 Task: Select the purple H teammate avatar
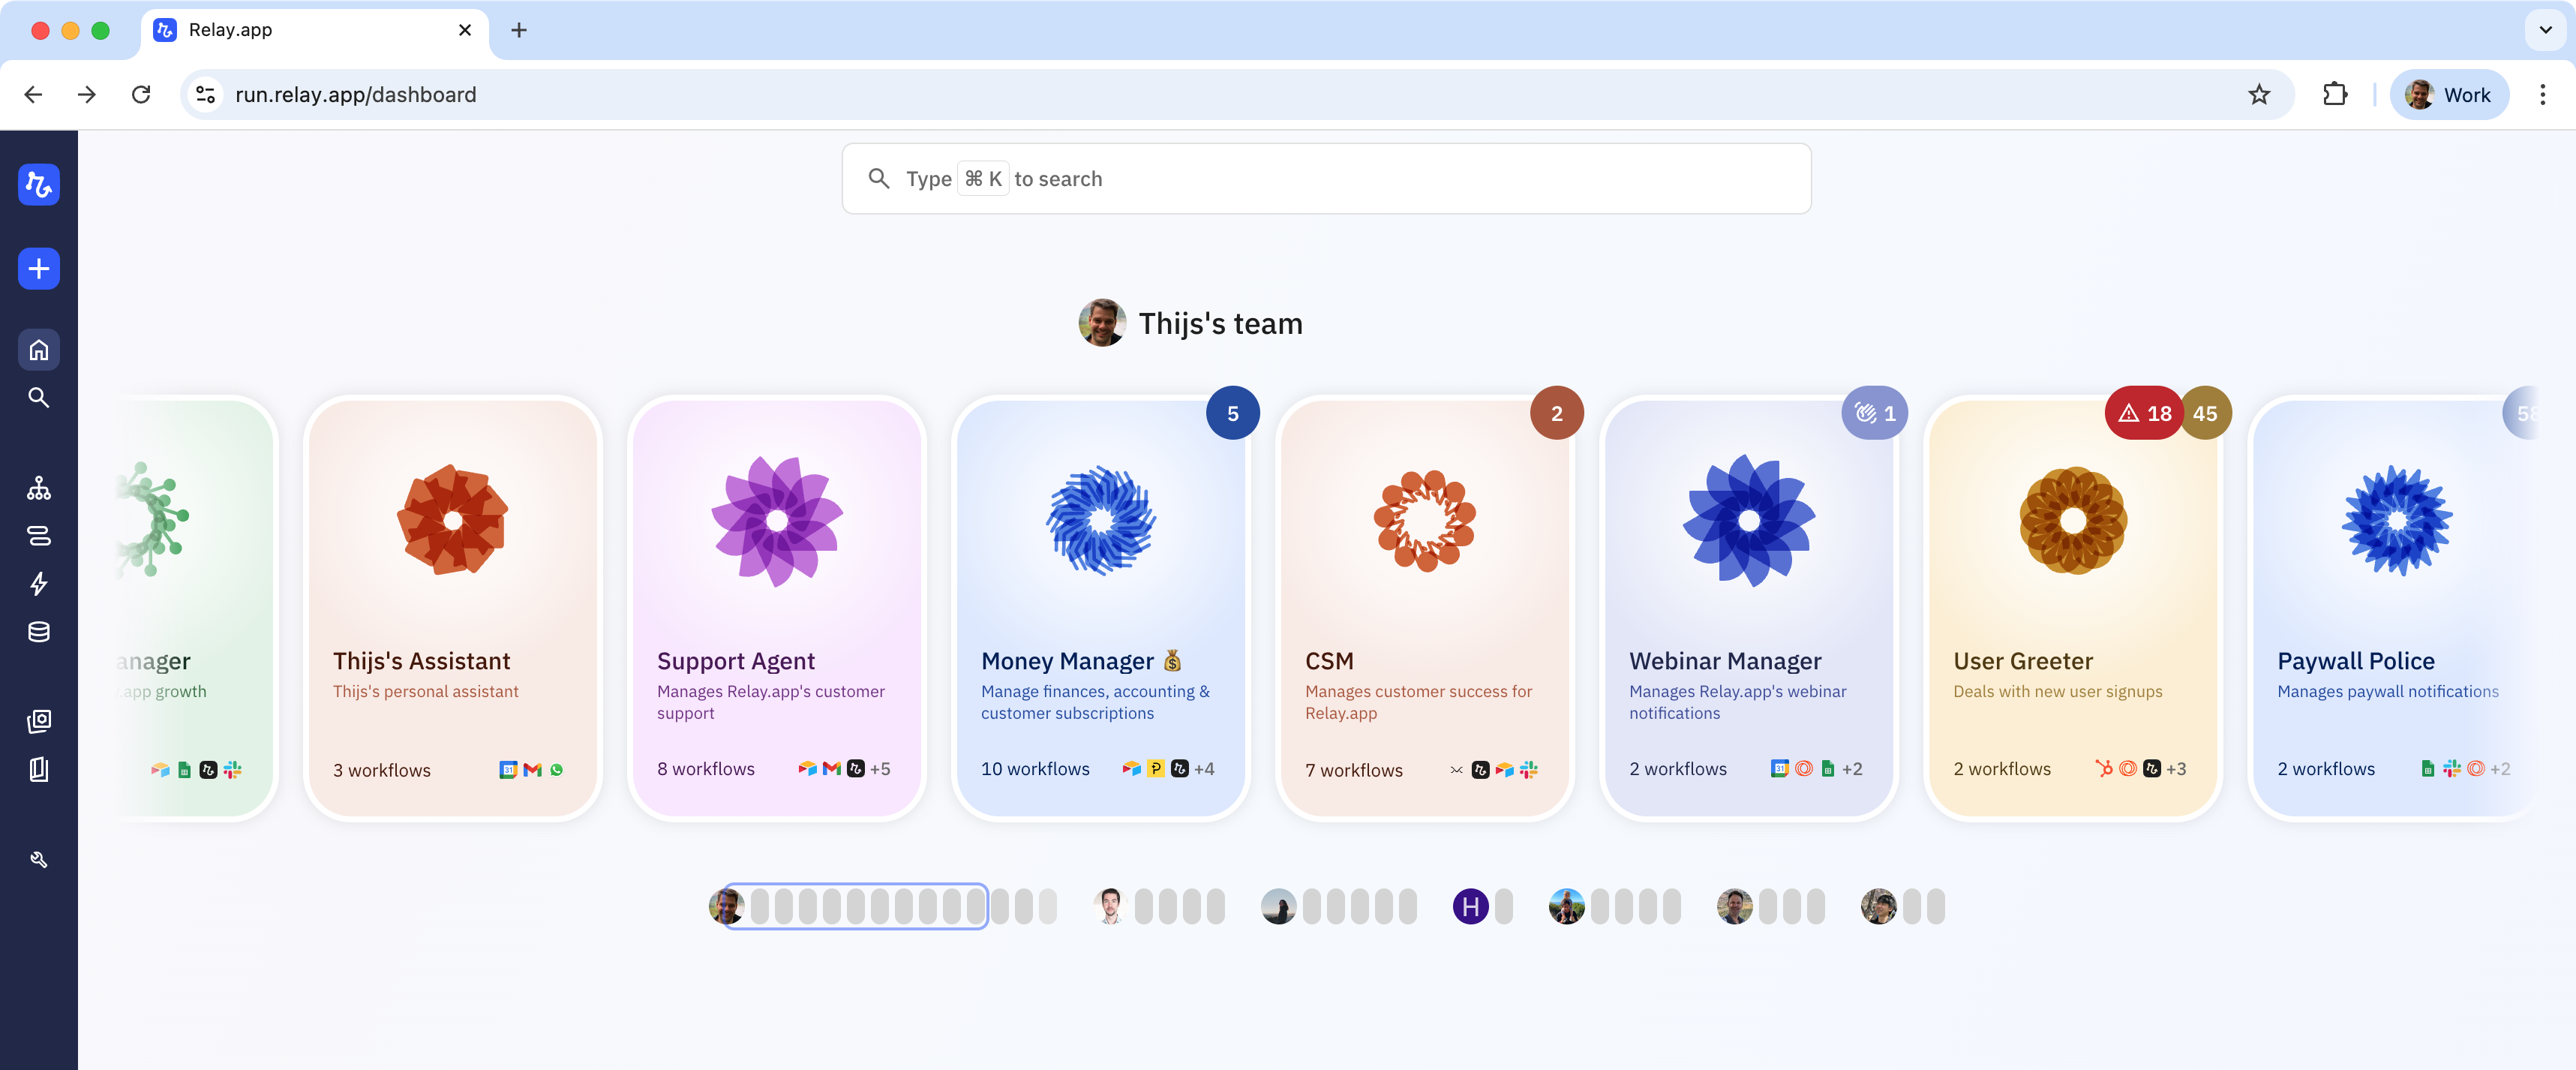[1470, 907]
